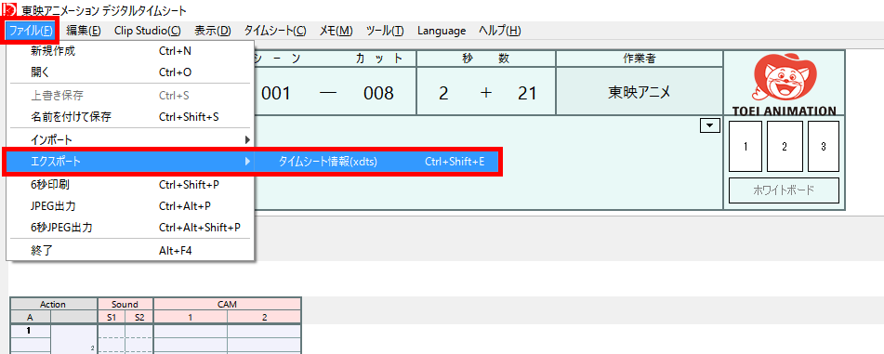
Task: Click the cut number 008 field
Action: [378, 93]
